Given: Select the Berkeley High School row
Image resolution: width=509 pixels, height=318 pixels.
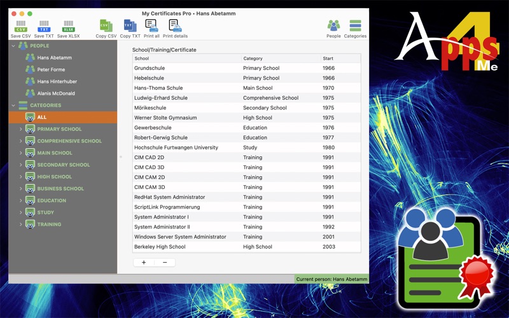Looking at the screenshot, I should click(247, 247).
